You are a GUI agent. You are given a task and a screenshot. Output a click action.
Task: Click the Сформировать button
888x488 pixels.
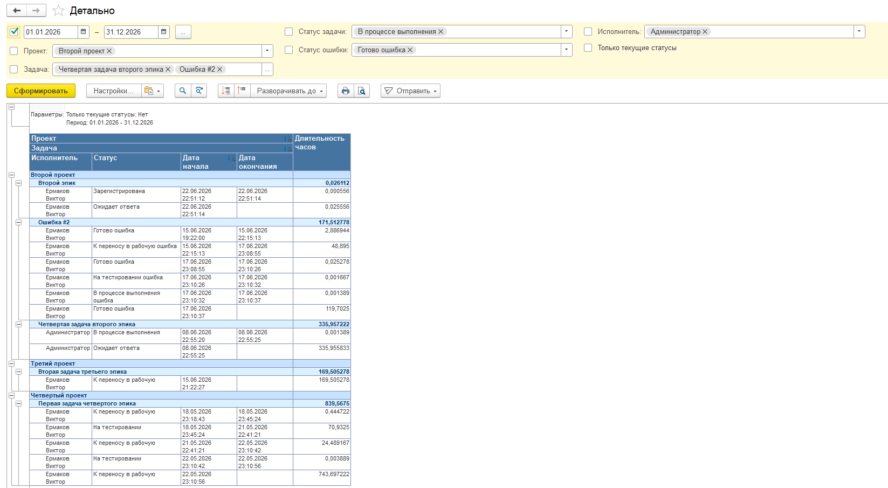coord(41,91)
